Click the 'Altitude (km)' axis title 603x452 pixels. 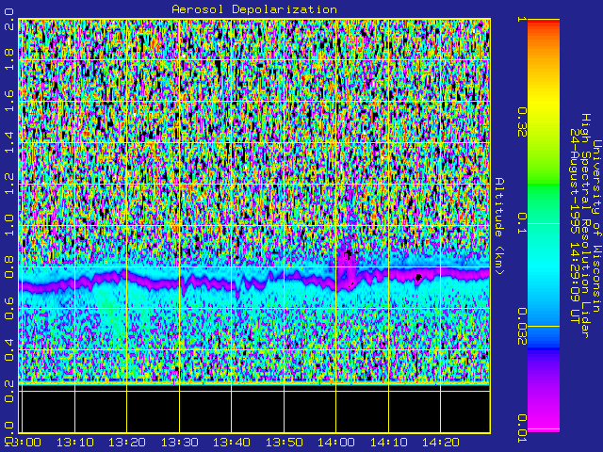coord(499,226)
